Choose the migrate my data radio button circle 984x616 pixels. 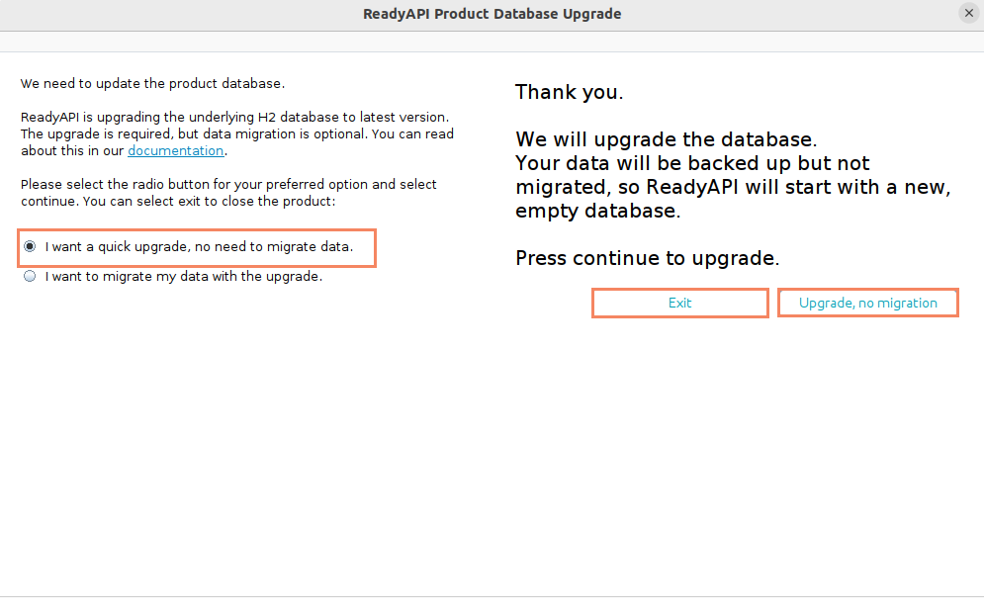(30, 277)
